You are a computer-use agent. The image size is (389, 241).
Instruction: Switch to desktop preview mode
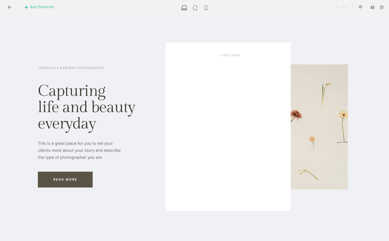point(184,8)
